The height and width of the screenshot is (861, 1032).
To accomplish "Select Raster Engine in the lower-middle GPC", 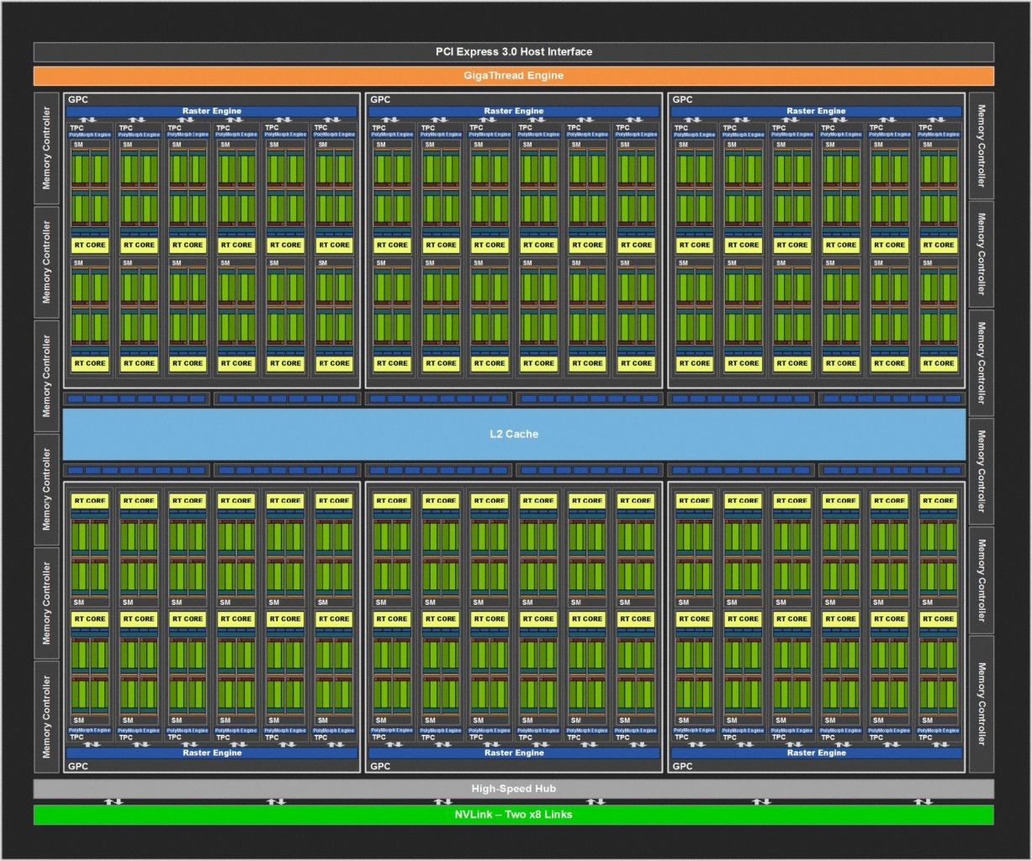I will (514, 753).
